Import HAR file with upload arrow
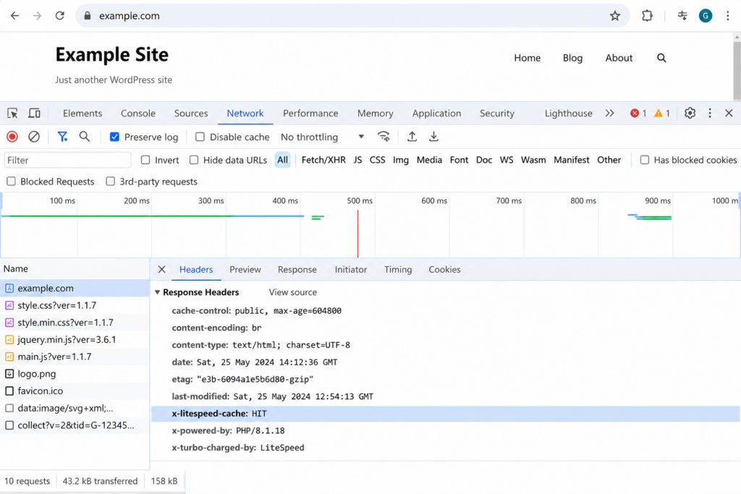Viewport: 741px width, 494px height. click(x=412, y=137)
